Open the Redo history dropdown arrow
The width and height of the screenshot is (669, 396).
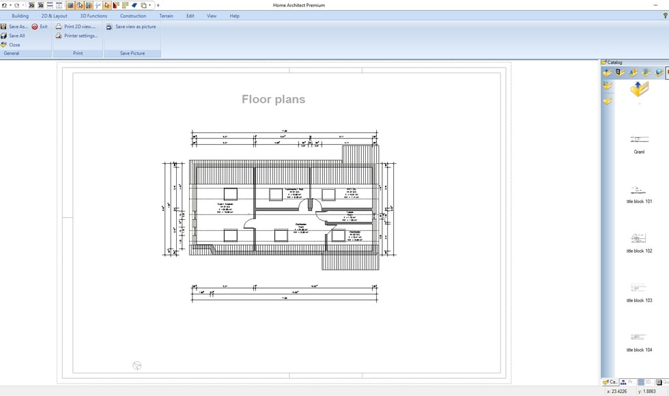tap(23, 5)
